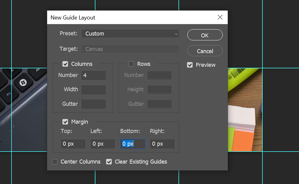Image resolution: width=299 pixels, height=184 pixels.
Task: Click the New Guide Layout title bar
Action: 128,17
